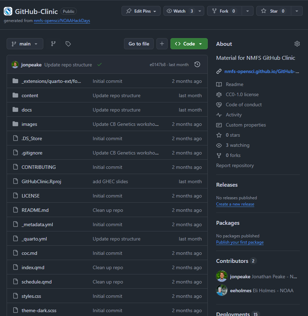Expand the green Code dropdown
Screen dimensions: 308x316
coord(189,44)
